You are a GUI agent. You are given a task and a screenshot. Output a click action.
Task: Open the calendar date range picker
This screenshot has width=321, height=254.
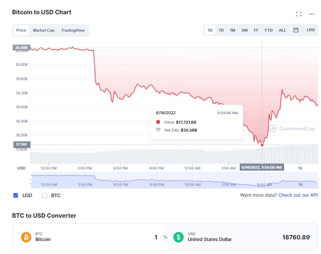click(296, 30)
